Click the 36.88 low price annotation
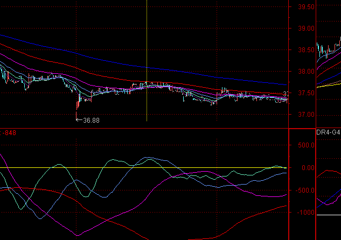341x240 pixels. 91,121
